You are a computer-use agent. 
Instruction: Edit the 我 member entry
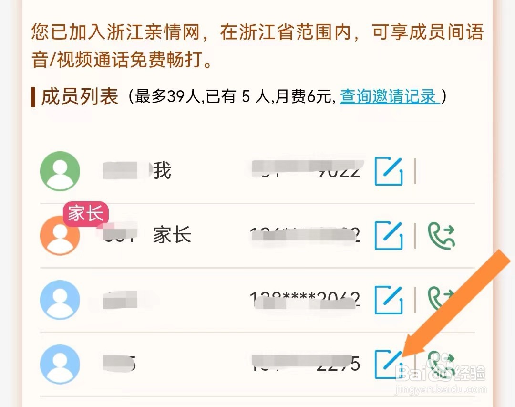coord(389,171)
